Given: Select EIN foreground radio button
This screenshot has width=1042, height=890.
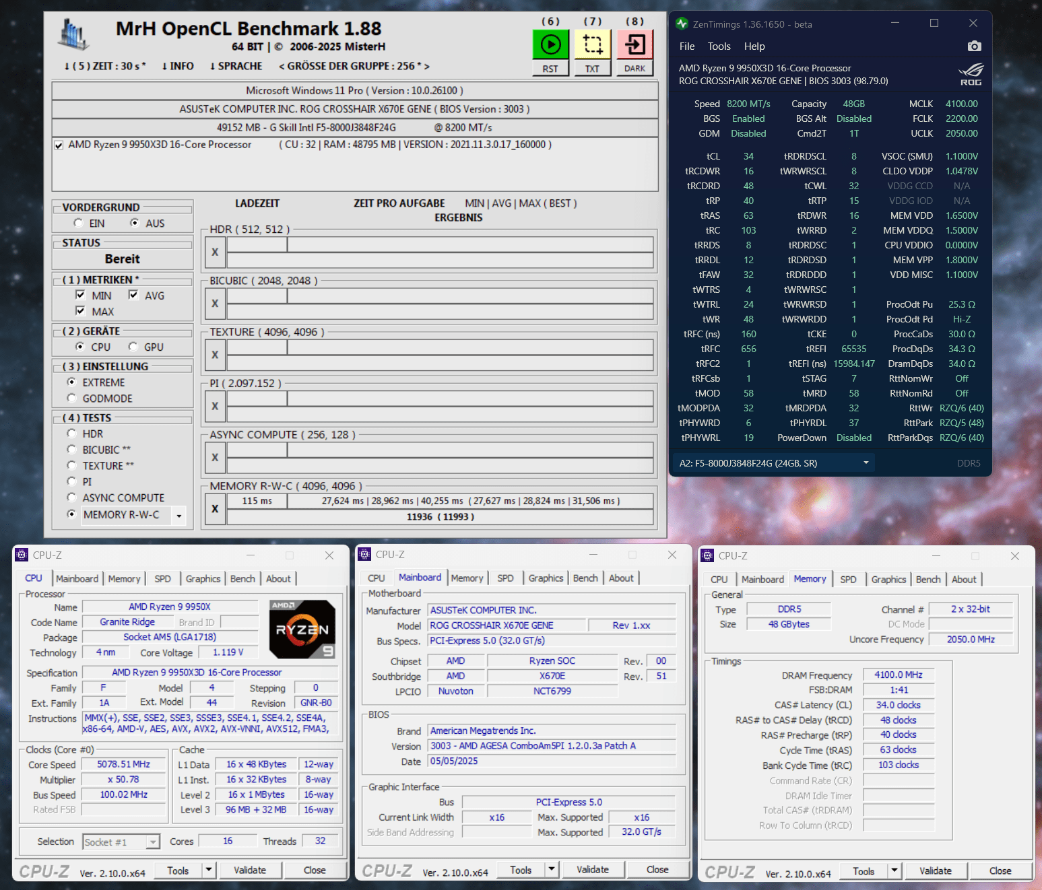Looking at the screenshot, I should 78,223.
